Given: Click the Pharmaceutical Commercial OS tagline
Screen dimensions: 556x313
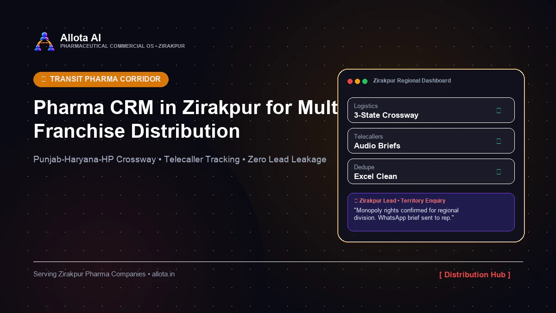Looking at the screenshot, I should click(122, 46).
